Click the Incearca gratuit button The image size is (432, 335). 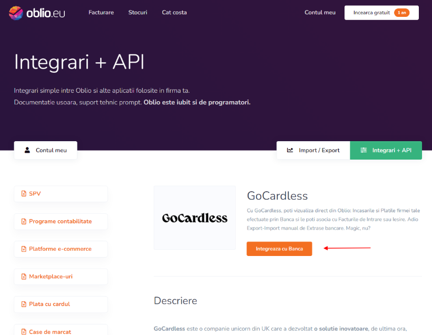pos(381,13)
